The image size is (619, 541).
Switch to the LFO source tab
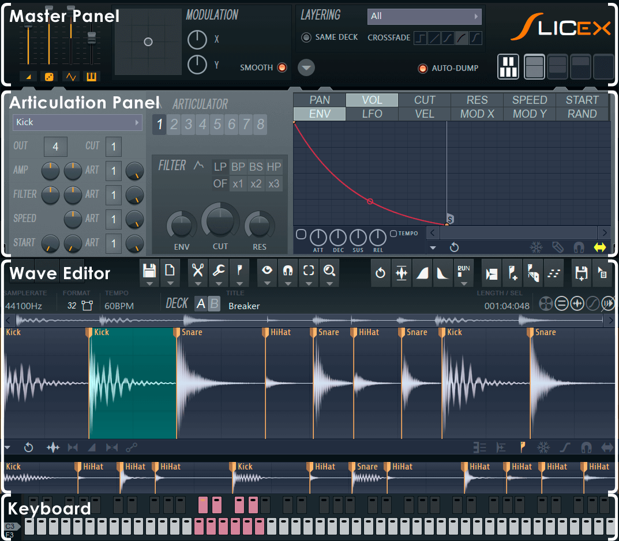tap(372, 114)
